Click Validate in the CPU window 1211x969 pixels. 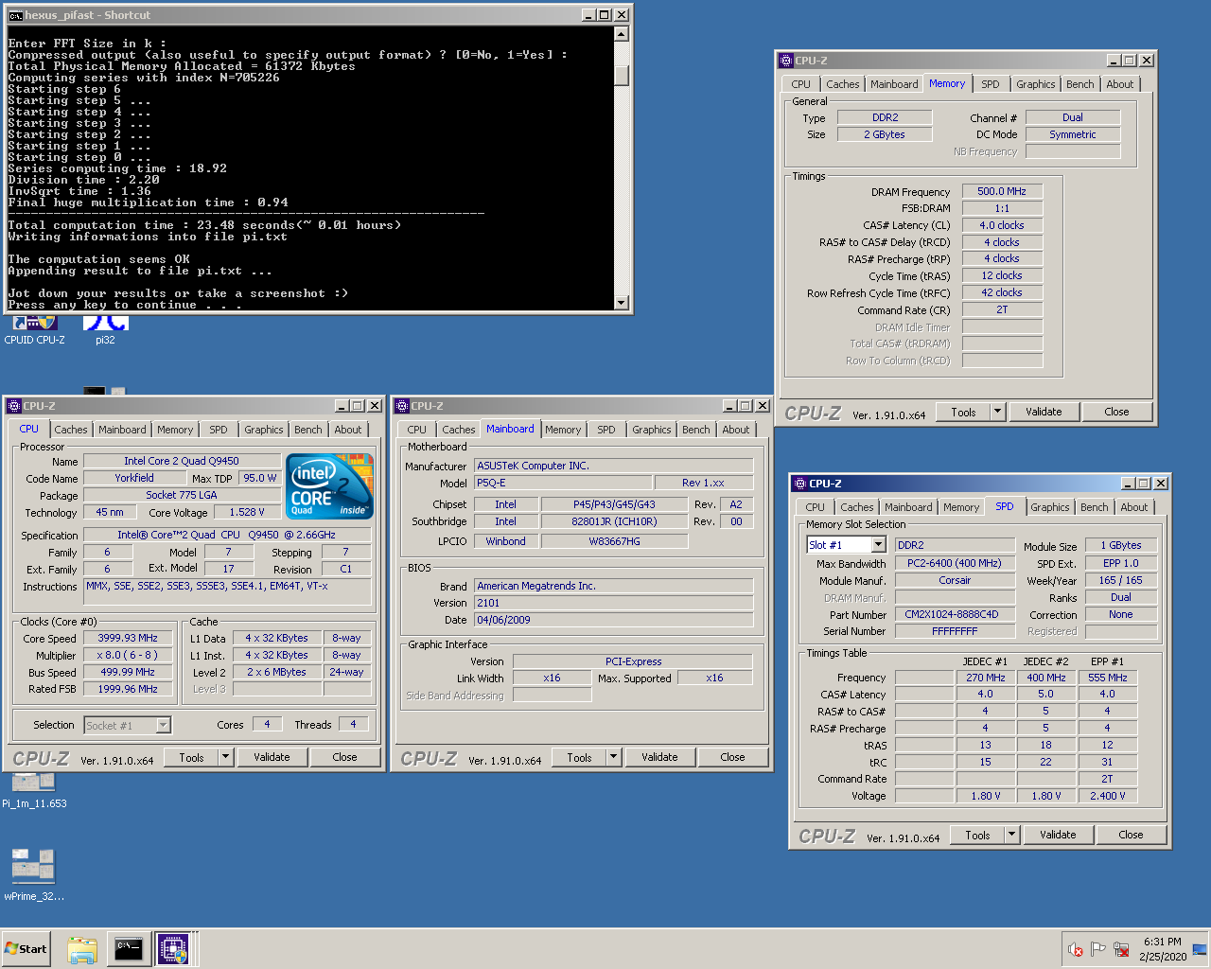272,757
